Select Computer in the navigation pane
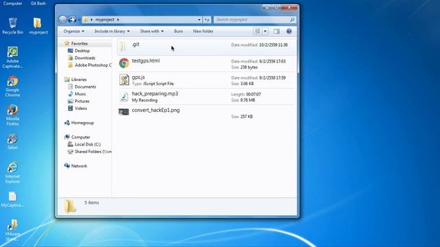The width and height of the screenshot is (440, 247). pyautogui.click(x=80, y=137)
